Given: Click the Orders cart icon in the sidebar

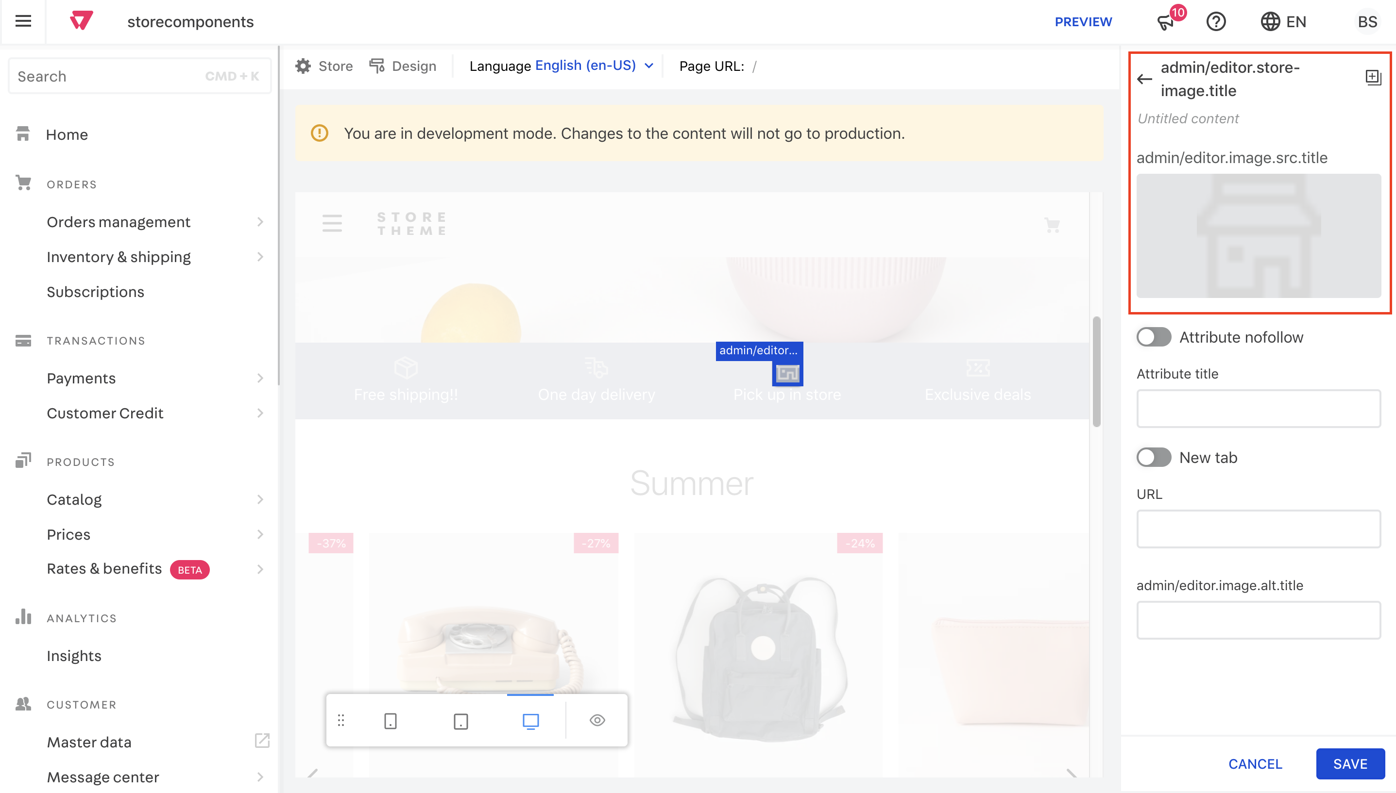Looking at the screenshot, I should click(23, 183).
